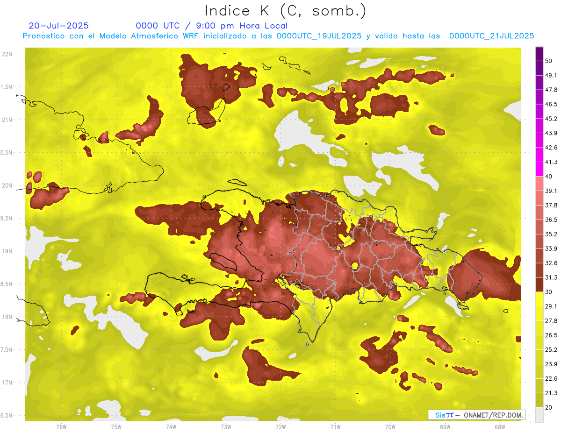Viewport: 561px width, 433px height.
Task: Click the color scale value "26.5"
Action: point(551,335)
